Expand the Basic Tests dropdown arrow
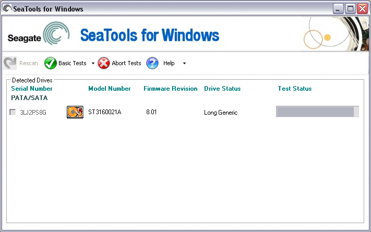Screen dimensions: 371x232 point(93,64)
